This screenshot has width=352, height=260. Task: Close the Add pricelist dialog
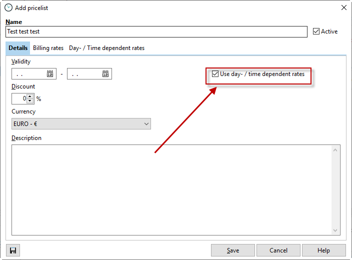tap(343, 7)
